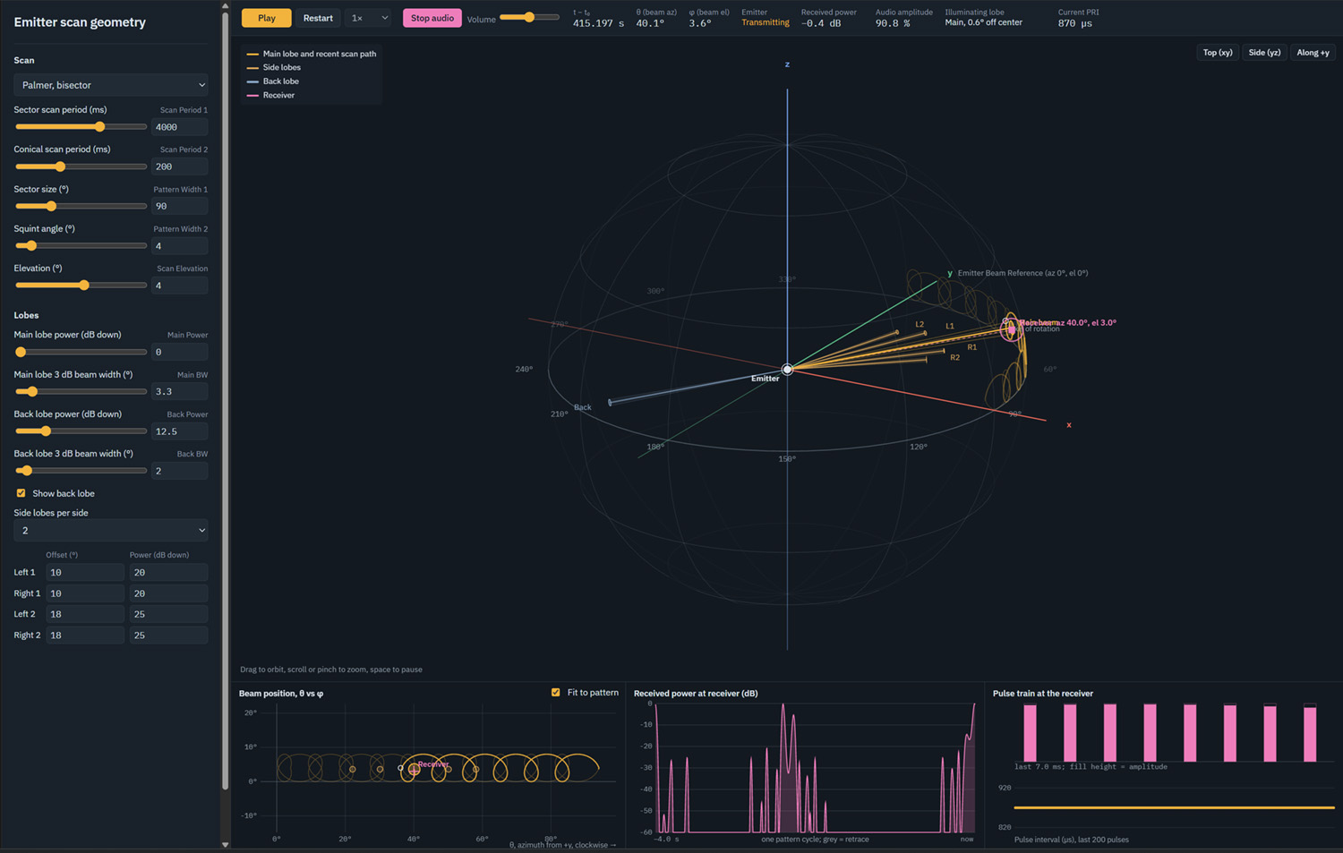Click the Back lobe power slider

81,431
